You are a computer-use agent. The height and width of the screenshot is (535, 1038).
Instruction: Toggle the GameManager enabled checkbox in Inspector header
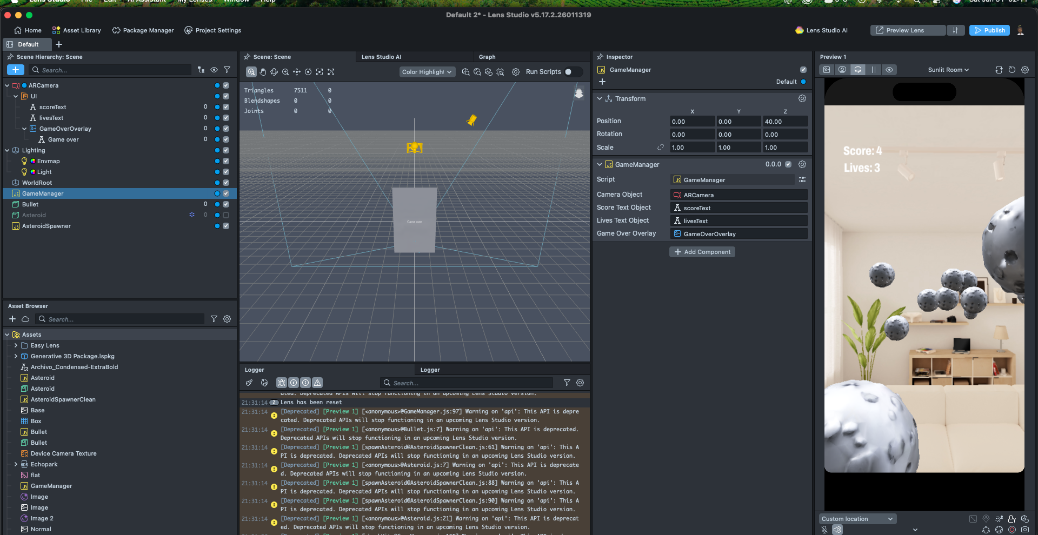tap(803, 70)
